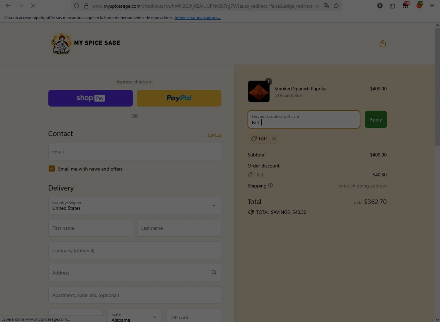The width and height of the screenshot is (440, 322).
Task: Focus the Company (optional) field
Action: (135, 250)
